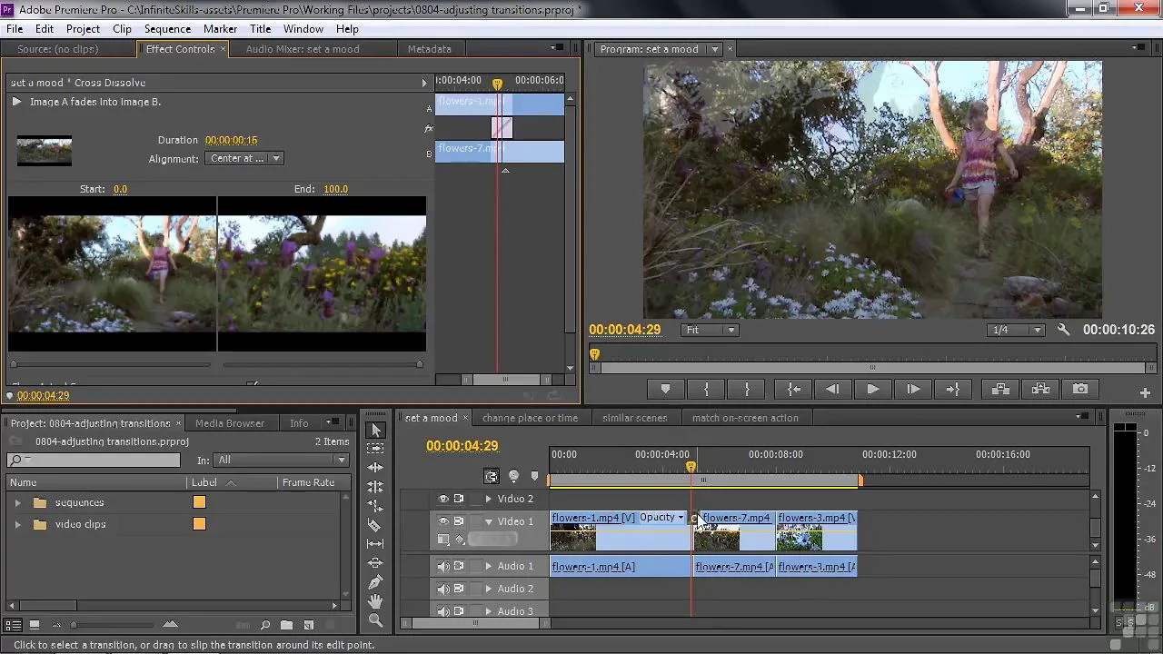Click the Export Frame camera icon
Image resolution: width=1163 pixels, height=654 pixels.
click(x=1079, y=389)
